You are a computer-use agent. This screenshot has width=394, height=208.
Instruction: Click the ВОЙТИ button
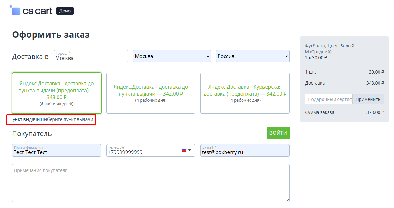coord(278,133)
